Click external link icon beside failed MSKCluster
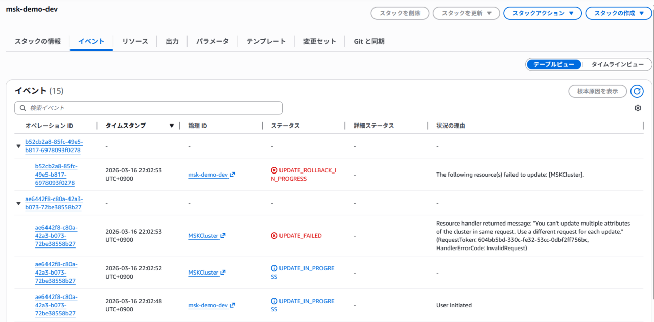Viewport: 654px width, 322px height. point(223,236)
